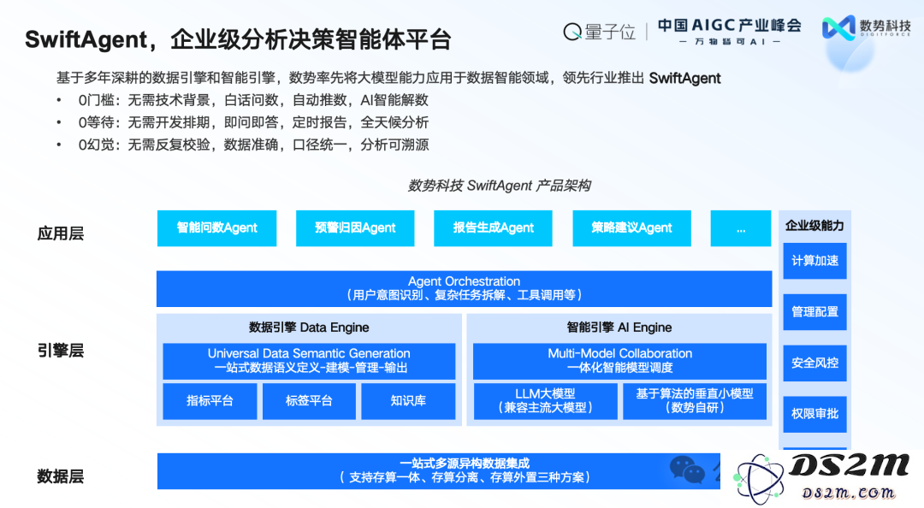Click the 数势科技 SwiftAgent 产品架构 caption
The image size is (924, 508).
[499, 186]
